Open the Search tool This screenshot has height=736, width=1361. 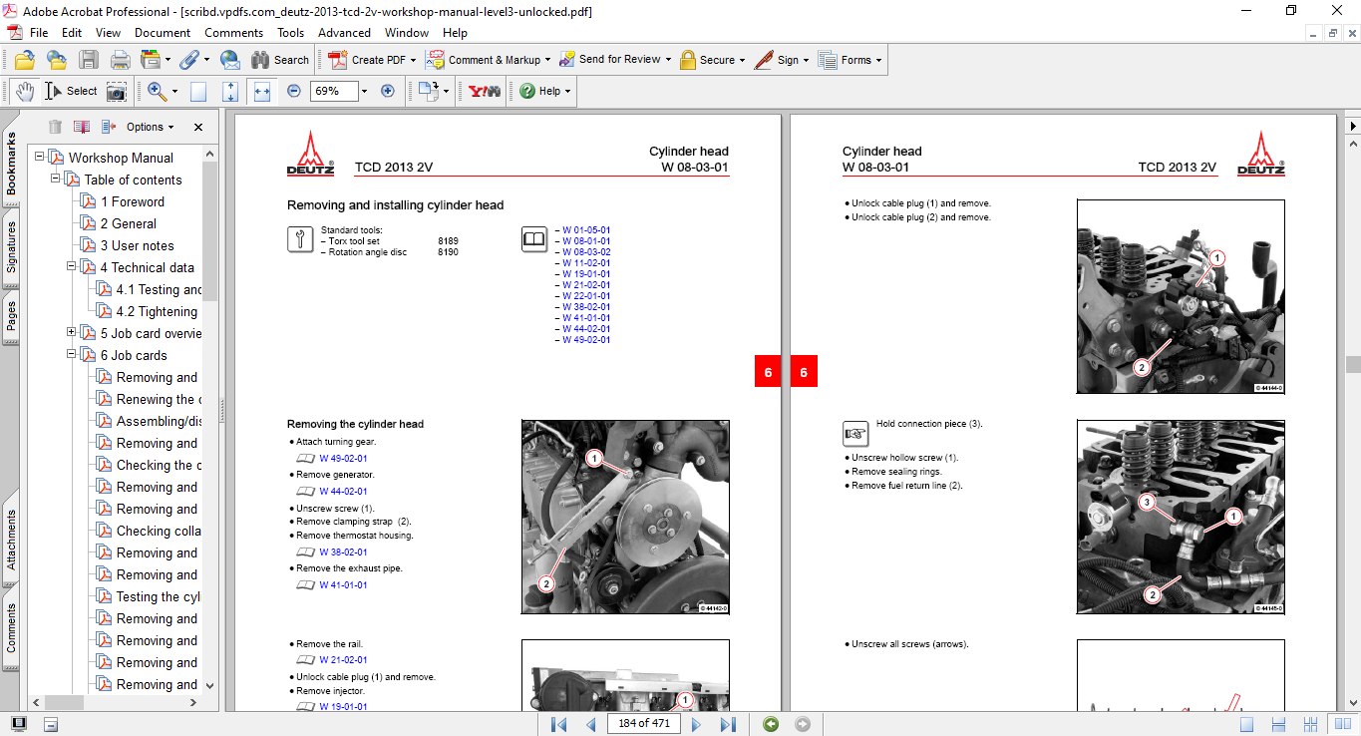[x=281, y=60]
